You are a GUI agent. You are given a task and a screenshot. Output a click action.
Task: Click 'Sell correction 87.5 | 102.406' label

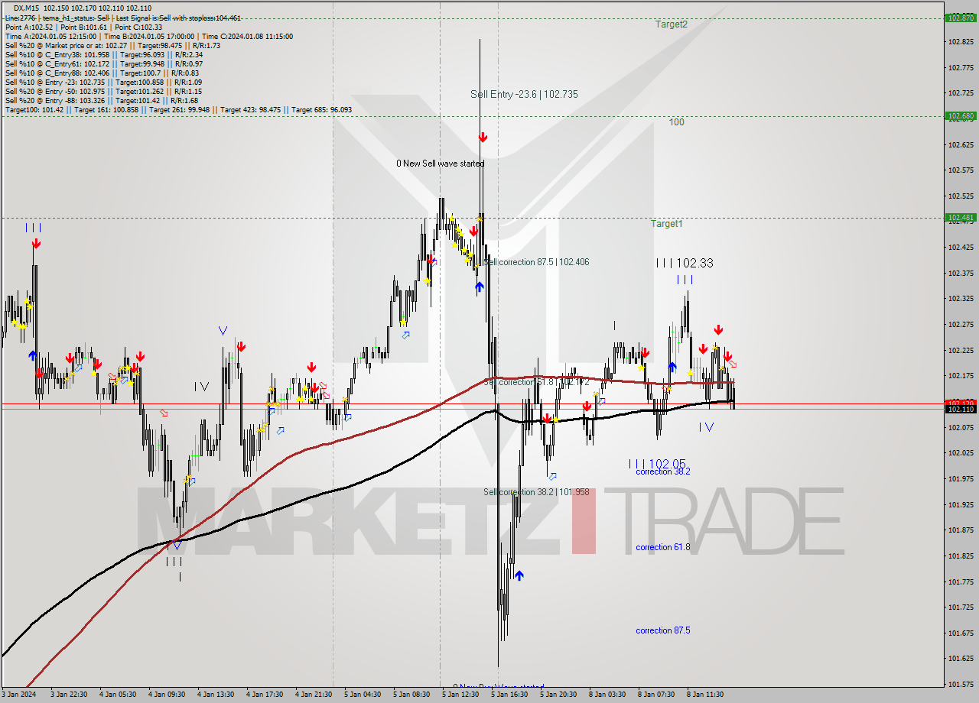point(536,262)
